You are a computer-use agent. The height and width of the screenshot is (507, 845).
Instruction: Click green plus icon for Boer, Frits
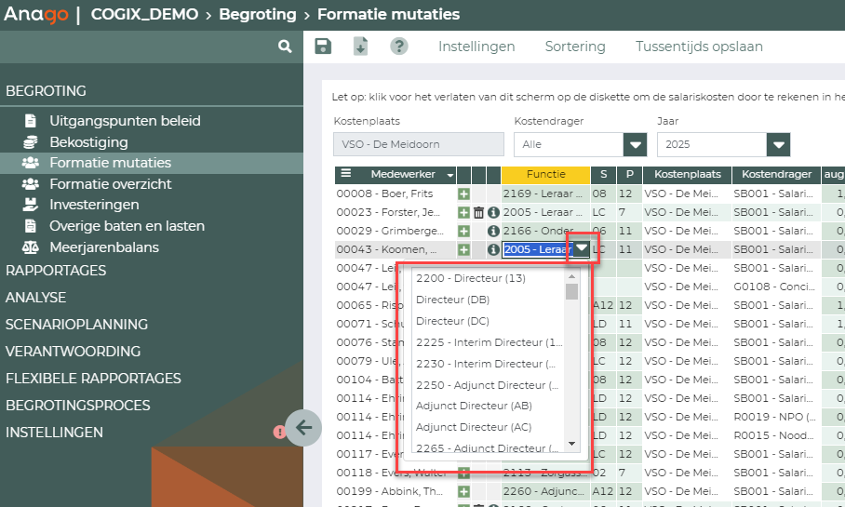[463, 194]
